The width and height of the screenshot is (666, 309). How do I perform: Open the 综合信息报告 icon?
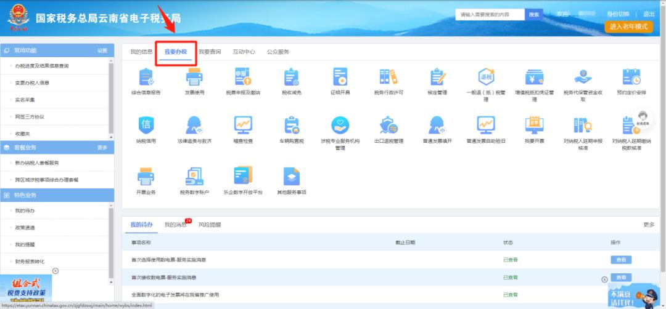tap(146, 77)
